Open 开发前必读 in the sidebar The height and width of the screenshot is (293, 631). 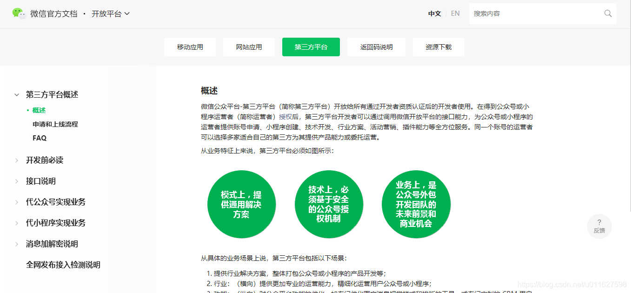point(45,160)
